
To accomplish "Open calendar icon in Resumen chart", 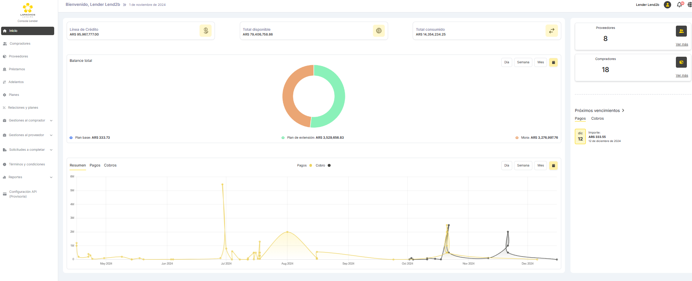I will click(553, 166).
